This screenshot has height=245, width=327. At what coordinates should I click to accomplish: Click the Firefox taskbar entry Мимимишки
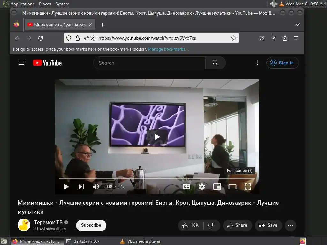click(37, 241)
